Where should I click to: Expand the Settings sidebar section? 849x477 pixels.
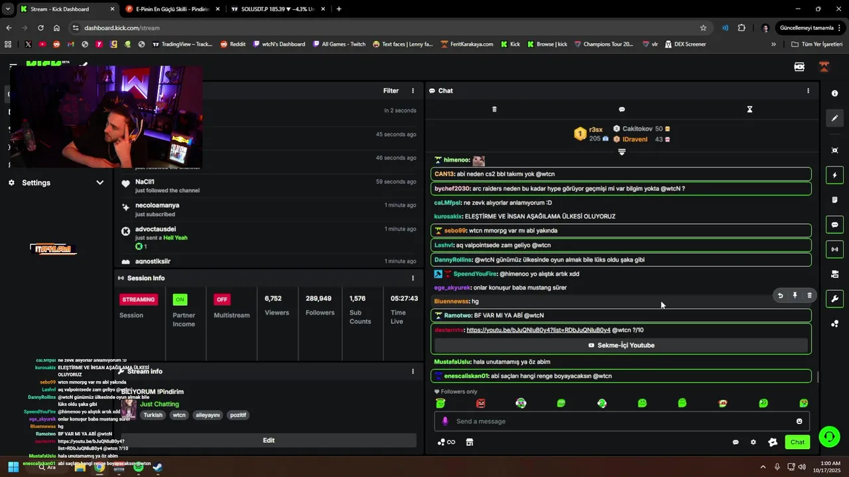tap(56, 183)
